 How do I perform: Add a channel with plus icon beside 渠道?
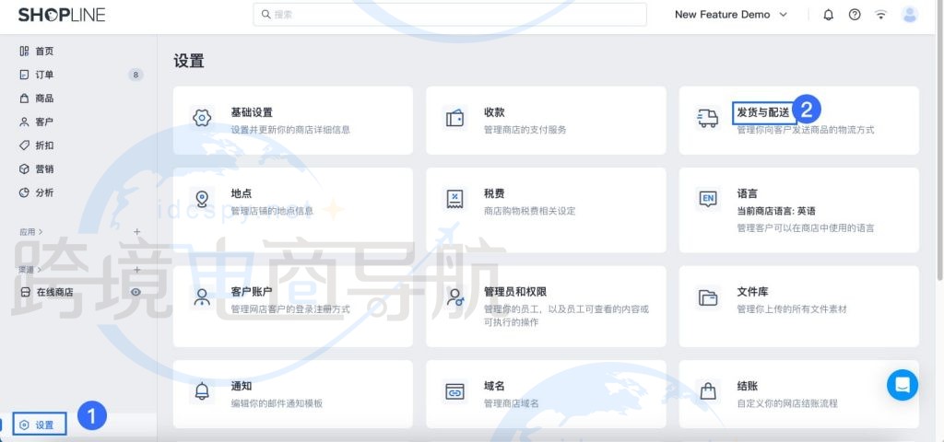(x=137, y=270)
